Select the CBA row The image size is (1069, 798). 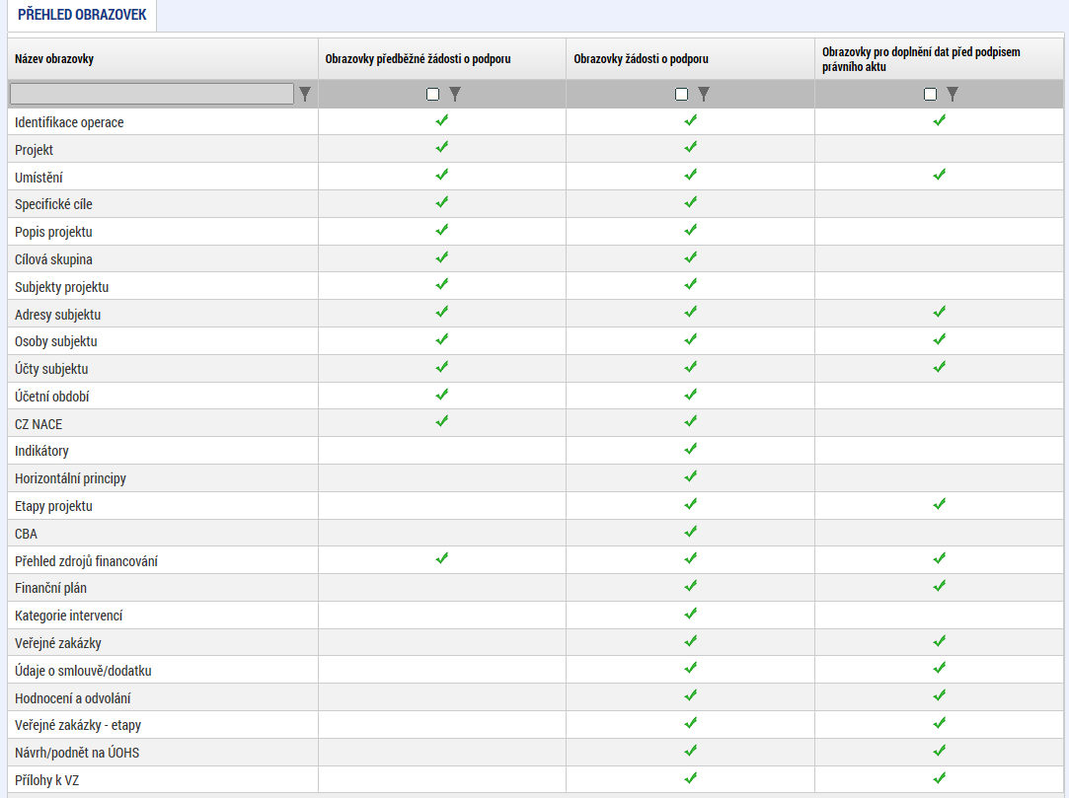pyautogui.click(x=536, y=533)
